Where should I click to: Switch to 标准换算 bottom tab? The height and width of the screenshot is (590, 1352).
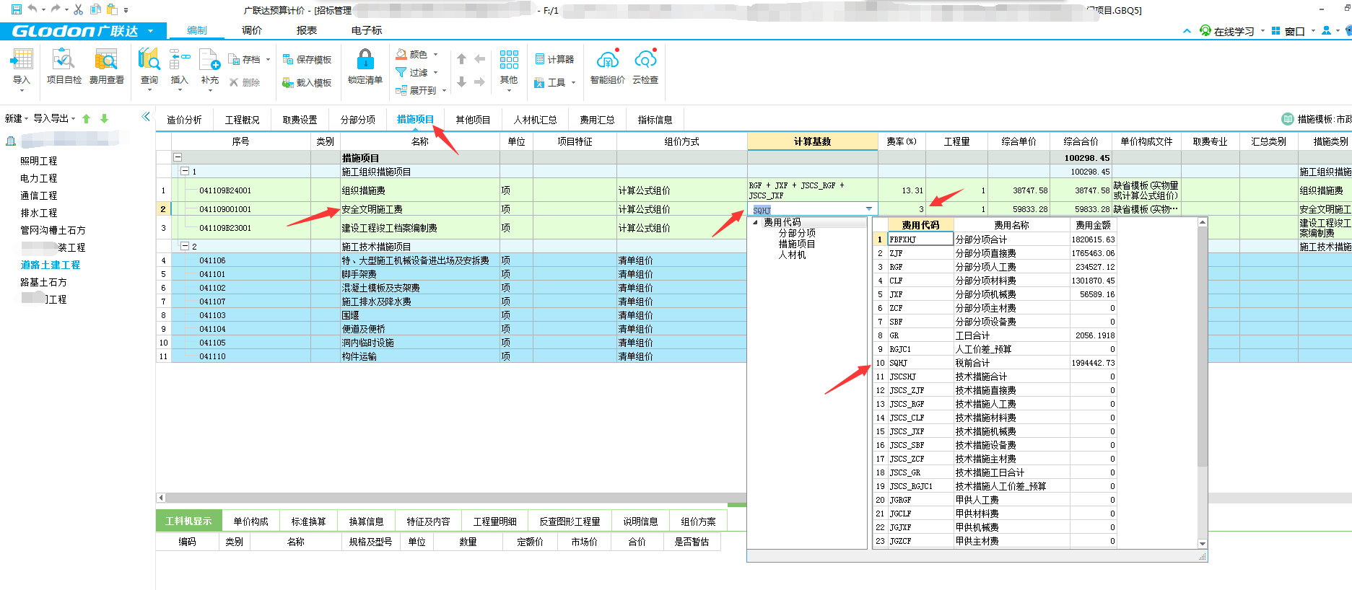coord(309,521)
